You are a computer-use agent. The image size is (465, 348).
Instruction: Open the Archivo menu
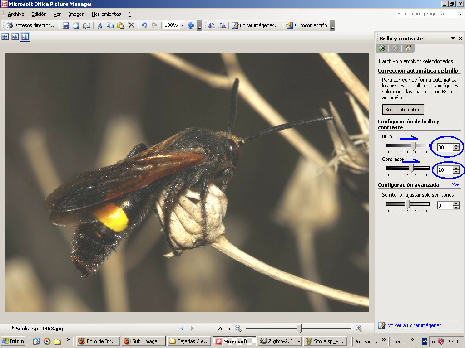(x=16, y=14)
